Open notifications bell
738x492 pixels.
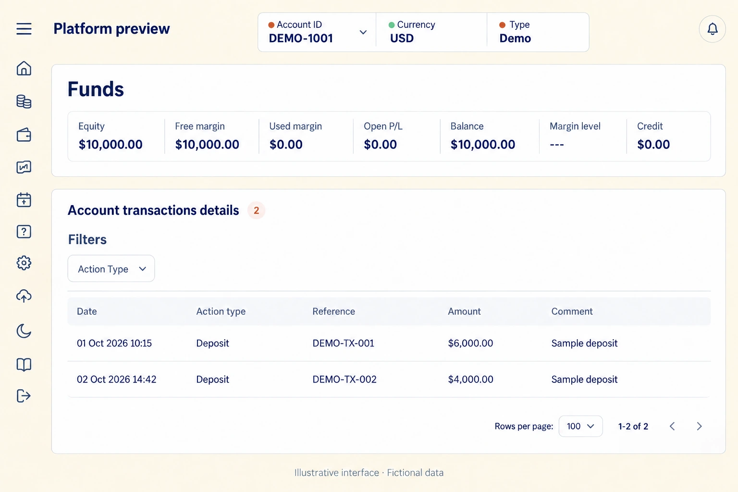click(x=713, y=29)
